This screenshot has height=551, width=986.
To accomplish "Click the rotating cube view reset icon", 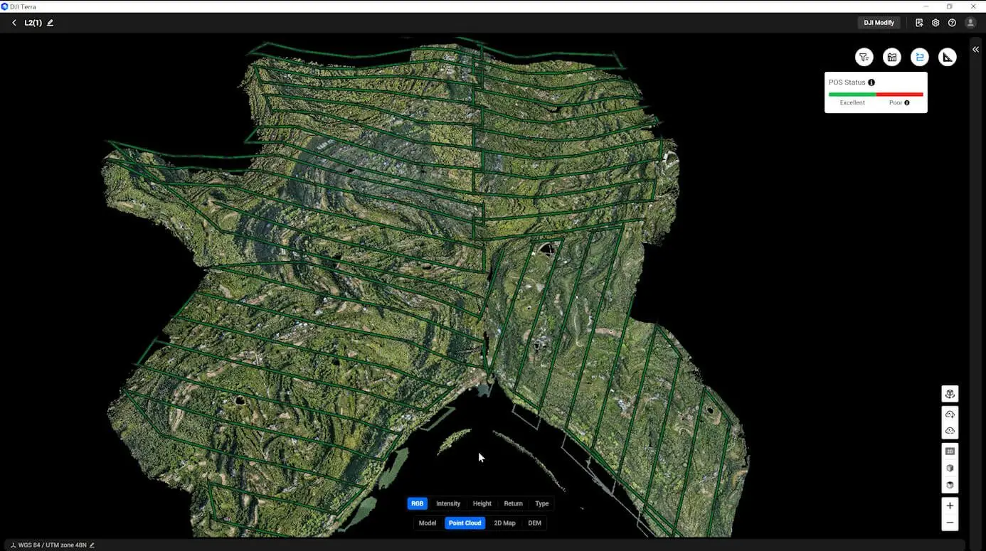I will click(950, 394).
